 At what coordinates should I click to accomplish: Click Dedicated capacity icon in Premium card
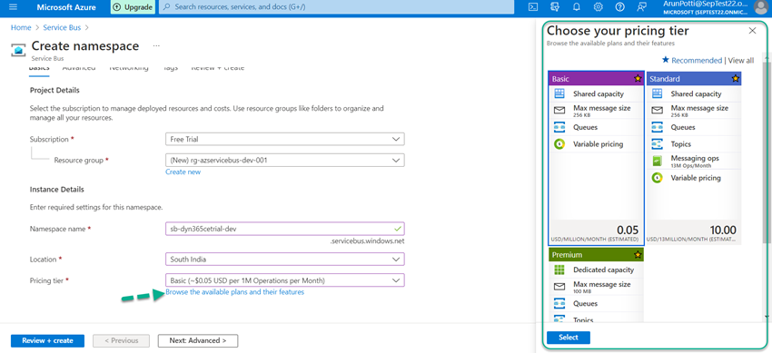click(559, 270)
